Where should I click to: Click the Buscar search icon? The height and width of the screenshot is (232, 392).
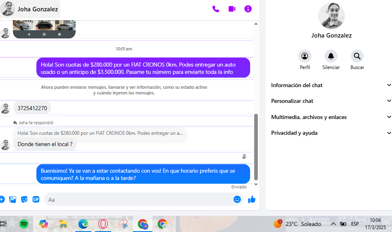357,56
